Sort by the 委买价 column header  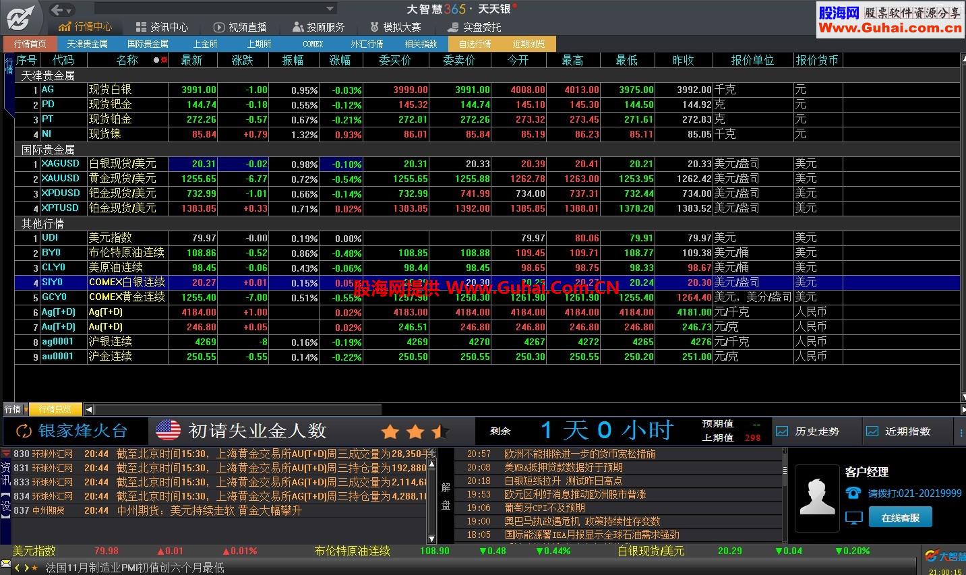[396, 60]
